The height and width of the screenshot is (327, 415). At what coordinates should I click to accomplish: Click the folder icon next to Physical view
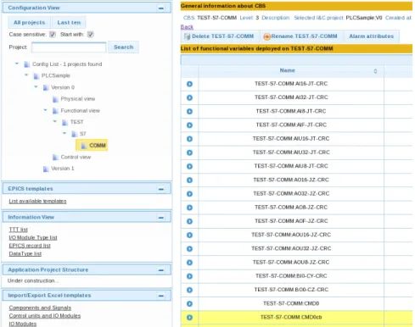click(x=55, y=99)
